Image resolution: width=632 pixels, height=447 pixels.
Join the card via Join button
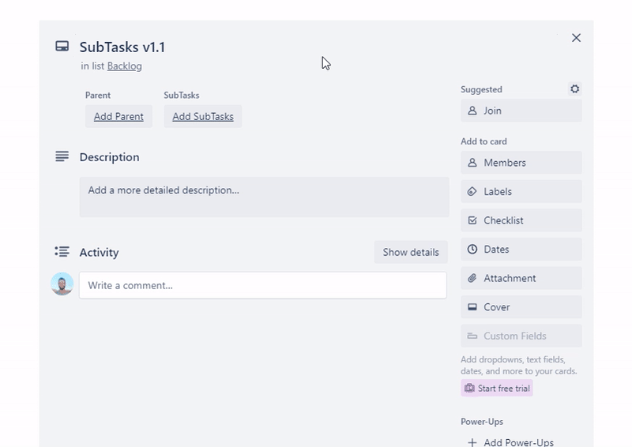[x=521, y=111]
